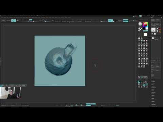This screenshot has width=163, height=122.
Task: Toggle the Draw mode button
Action: pos(15,20)
